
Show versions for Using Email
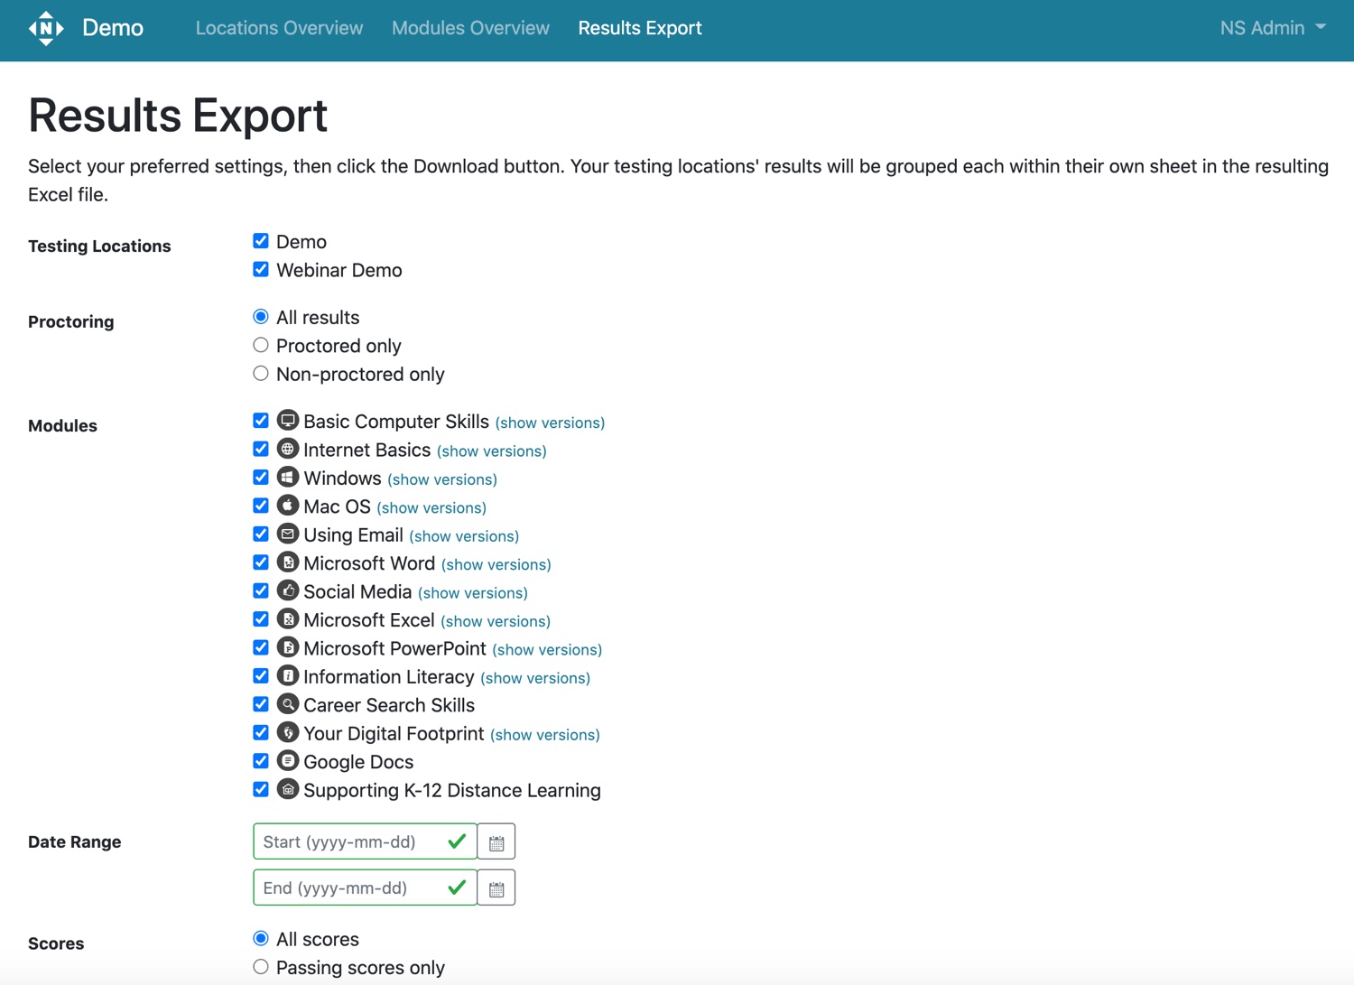click(464, 536)
